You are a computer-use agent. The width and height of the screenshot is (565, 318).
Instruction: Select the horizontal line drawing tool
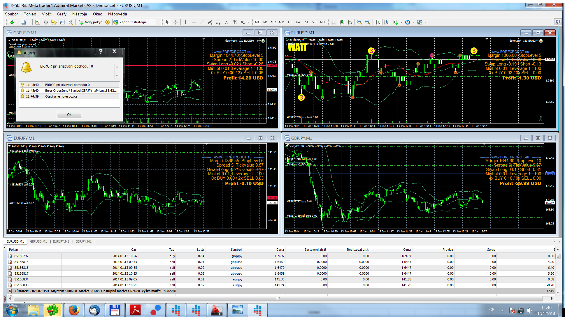click(x=194, y=22)
